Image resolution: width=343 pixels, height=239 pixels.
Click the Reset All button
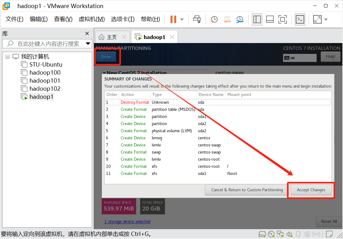(329, 222)
